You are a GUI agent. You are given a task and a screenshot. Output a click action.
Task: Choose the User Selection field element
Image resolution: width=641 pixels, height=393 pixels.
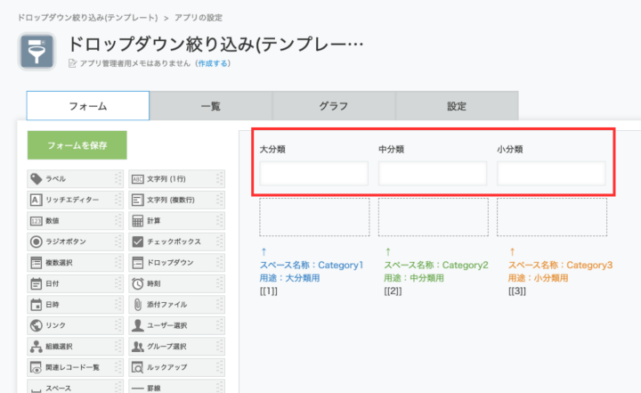point(173,325)
